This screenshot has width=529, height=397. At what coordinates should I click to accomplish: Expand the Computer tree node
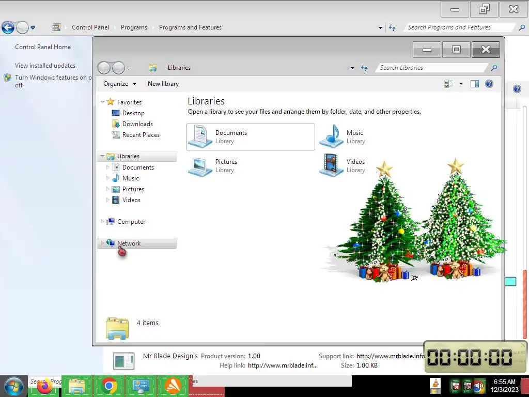pos(103,222)
